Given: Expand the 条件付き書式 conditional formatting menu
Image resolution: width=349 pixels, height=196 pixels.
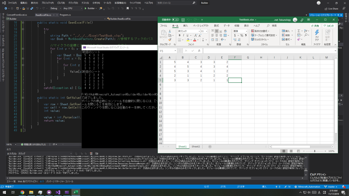Looking at the screenshot, I should (260, 31).
